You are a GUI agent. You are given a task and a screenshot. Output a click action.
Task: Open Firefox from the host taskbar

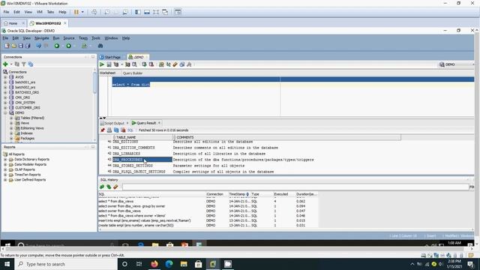[x=154, y=264]
